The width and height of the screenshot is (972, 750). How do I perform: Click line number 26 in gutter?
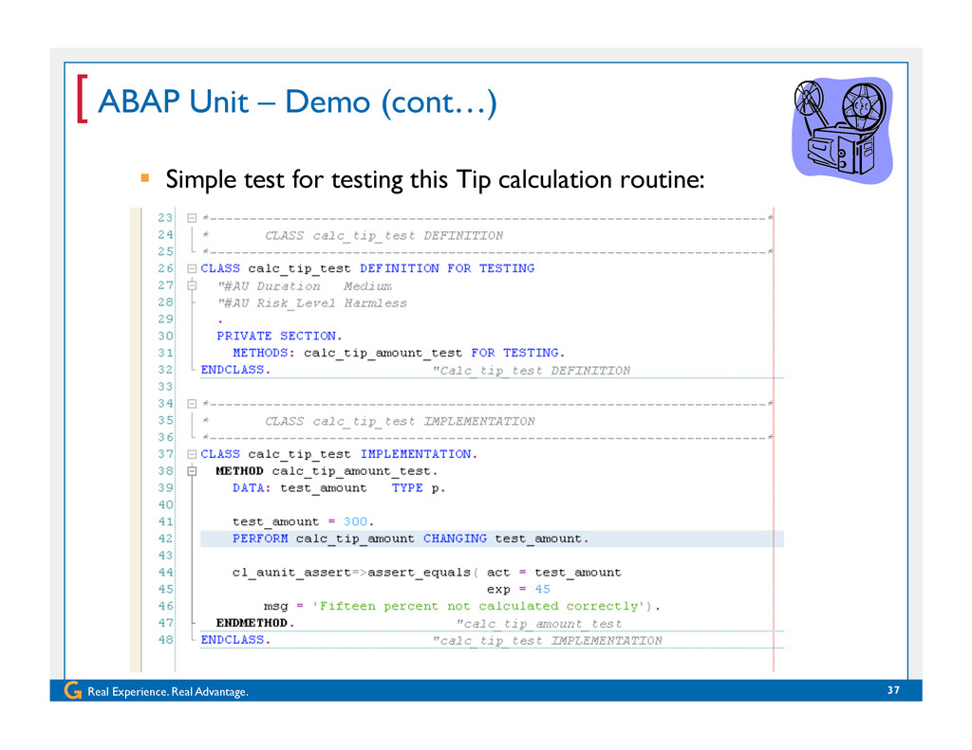(165, 268)
